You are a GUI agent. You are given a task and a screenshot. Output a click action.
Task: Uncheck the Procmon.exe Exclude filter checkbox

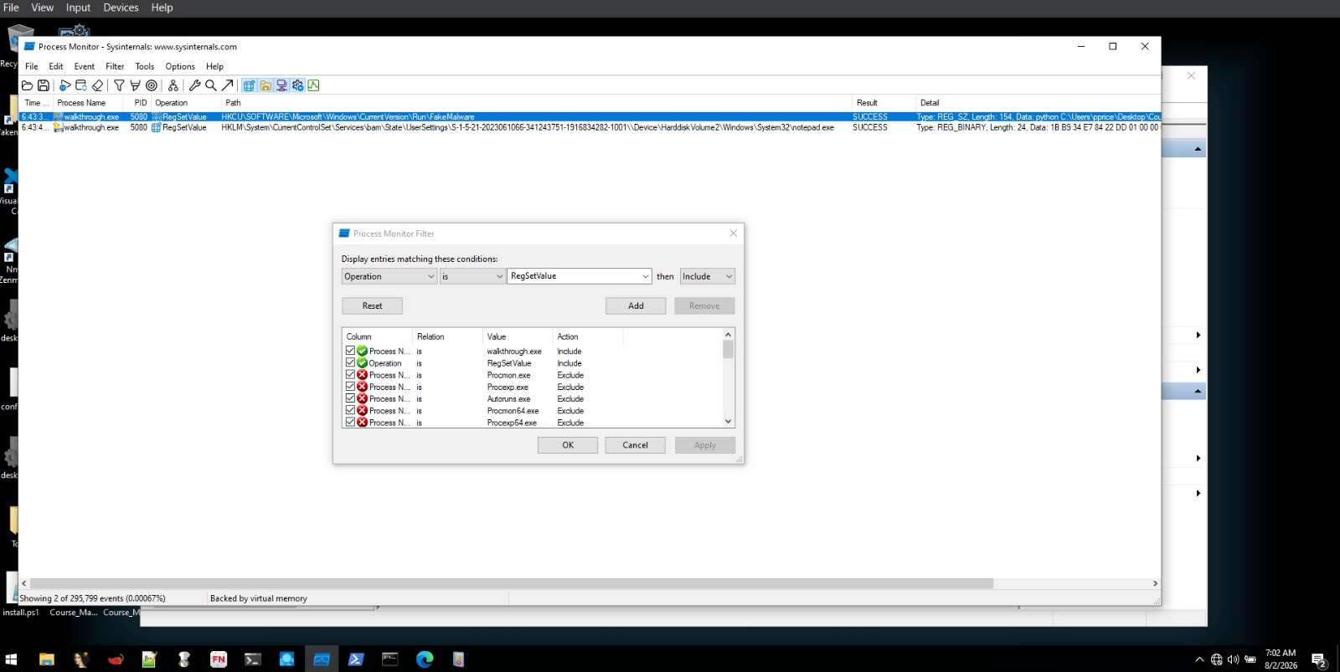350,374
